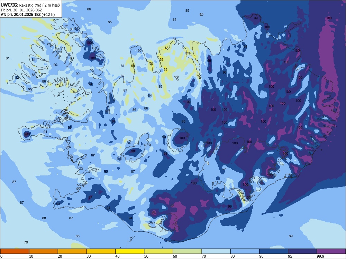Click the "70" legend scale label
Screen dimensions: 346x259
(204, 256)
